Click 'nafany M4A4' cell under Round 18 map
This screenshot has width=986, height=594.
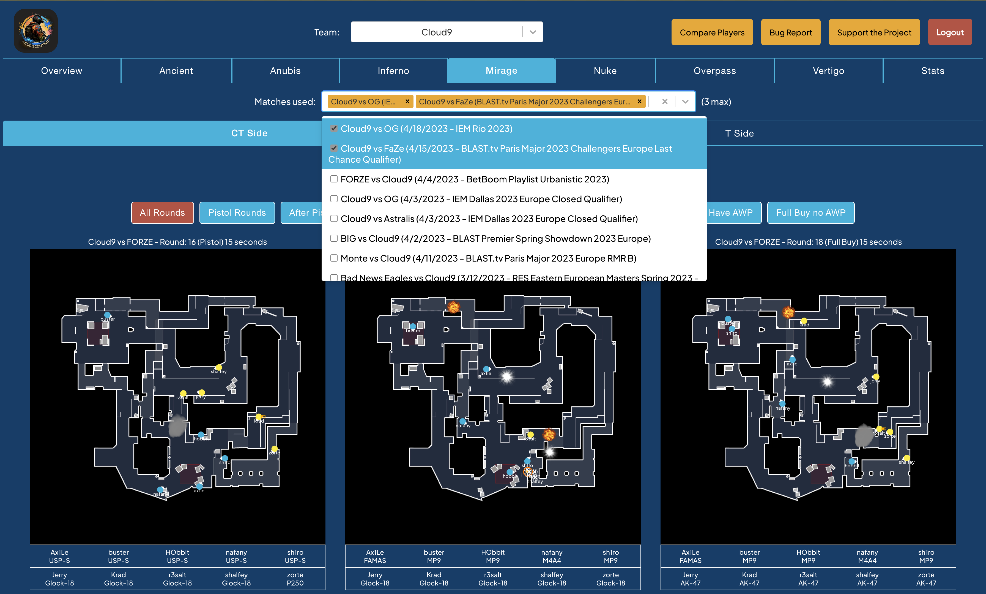tap(867, 556)
